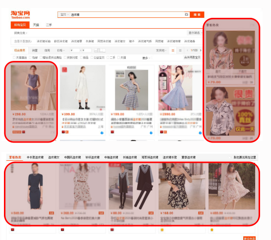Viewport: 271px width, 240px height.
Task: Open the plaid dress ¥199.00 product image
Action: click(x=131, y=90)
